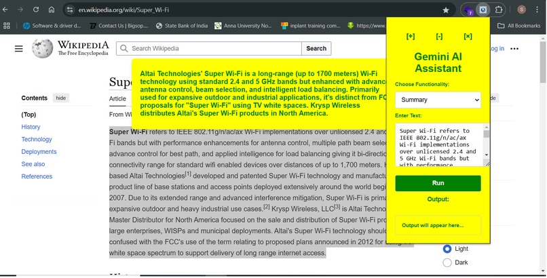This screenshot has width=547, height=278.
Task: Go forward with browser forward arrow
Action: coord(20,9)
